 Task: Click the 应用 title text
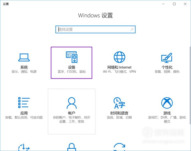click(x=24, y=113)
